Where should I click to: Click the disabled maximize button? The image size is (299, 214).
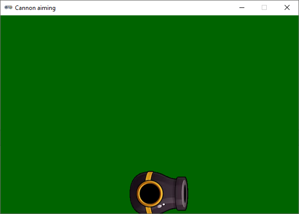[x=264, y=8]
